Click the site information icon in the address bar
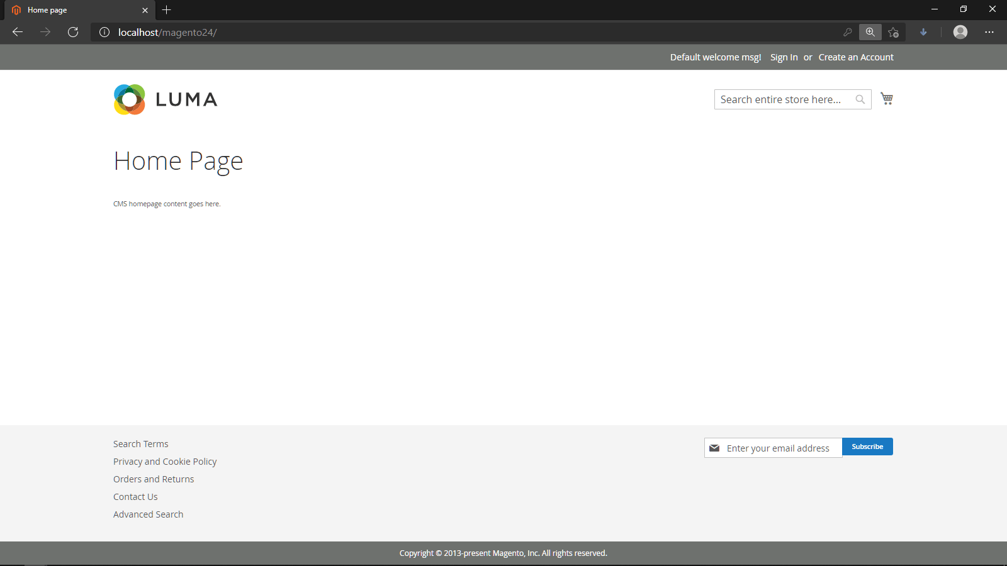Viewport: 1007px width, 566px height. (x=104, y=32)
